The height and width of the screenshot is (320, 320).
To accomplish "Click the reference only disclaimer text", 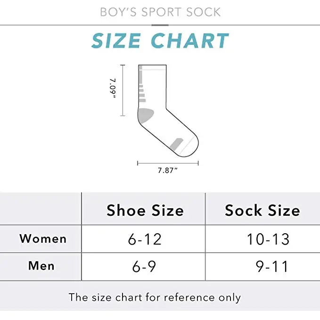I will (x=155, y=297).
